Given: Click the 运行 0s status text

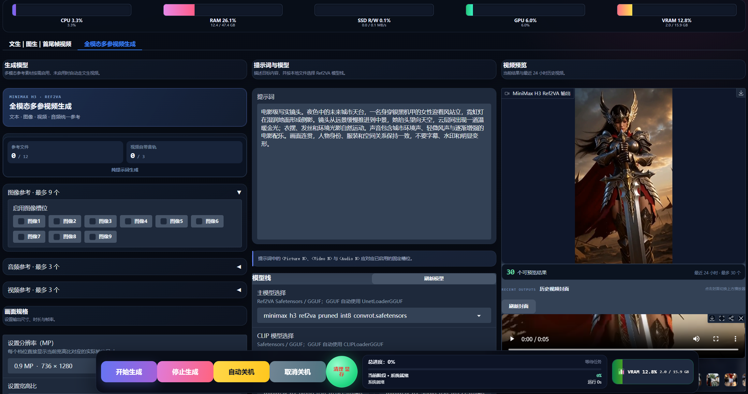Looking at the screenshot, I should (594, 382).
